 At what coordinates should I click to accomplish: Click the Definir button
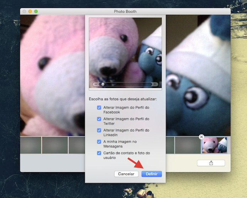coord(151,174)
